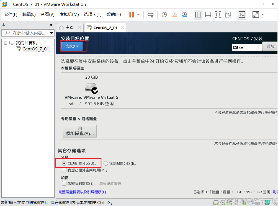Select 我要配置分区(I) radio button
Viewport: 278px width, 206px height.
106,163
